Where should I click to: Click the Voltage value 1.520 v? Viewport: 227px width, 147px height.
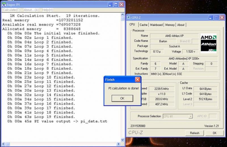(190, 52)
